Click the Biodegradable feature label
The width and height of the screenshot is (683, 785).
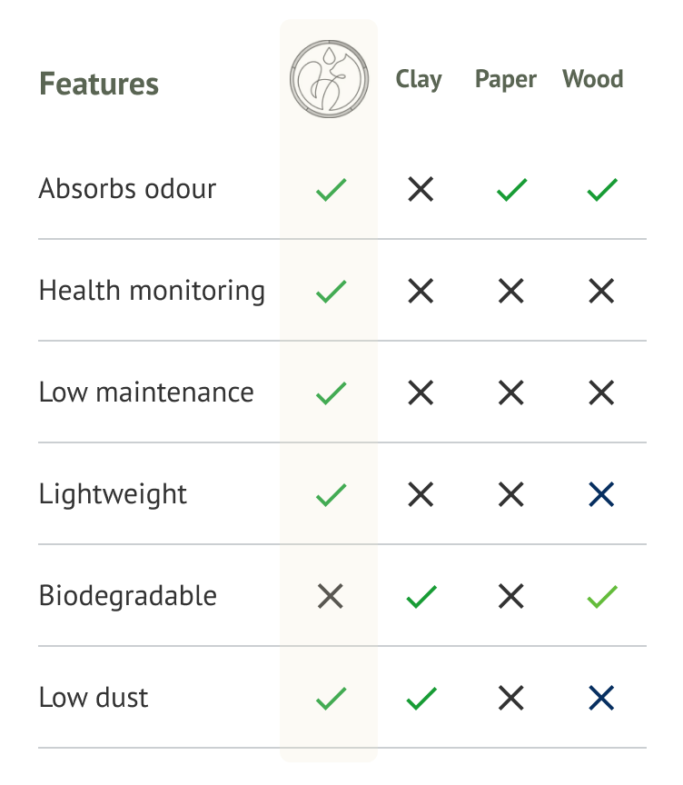pyautogui.click(x=127, y=596)
